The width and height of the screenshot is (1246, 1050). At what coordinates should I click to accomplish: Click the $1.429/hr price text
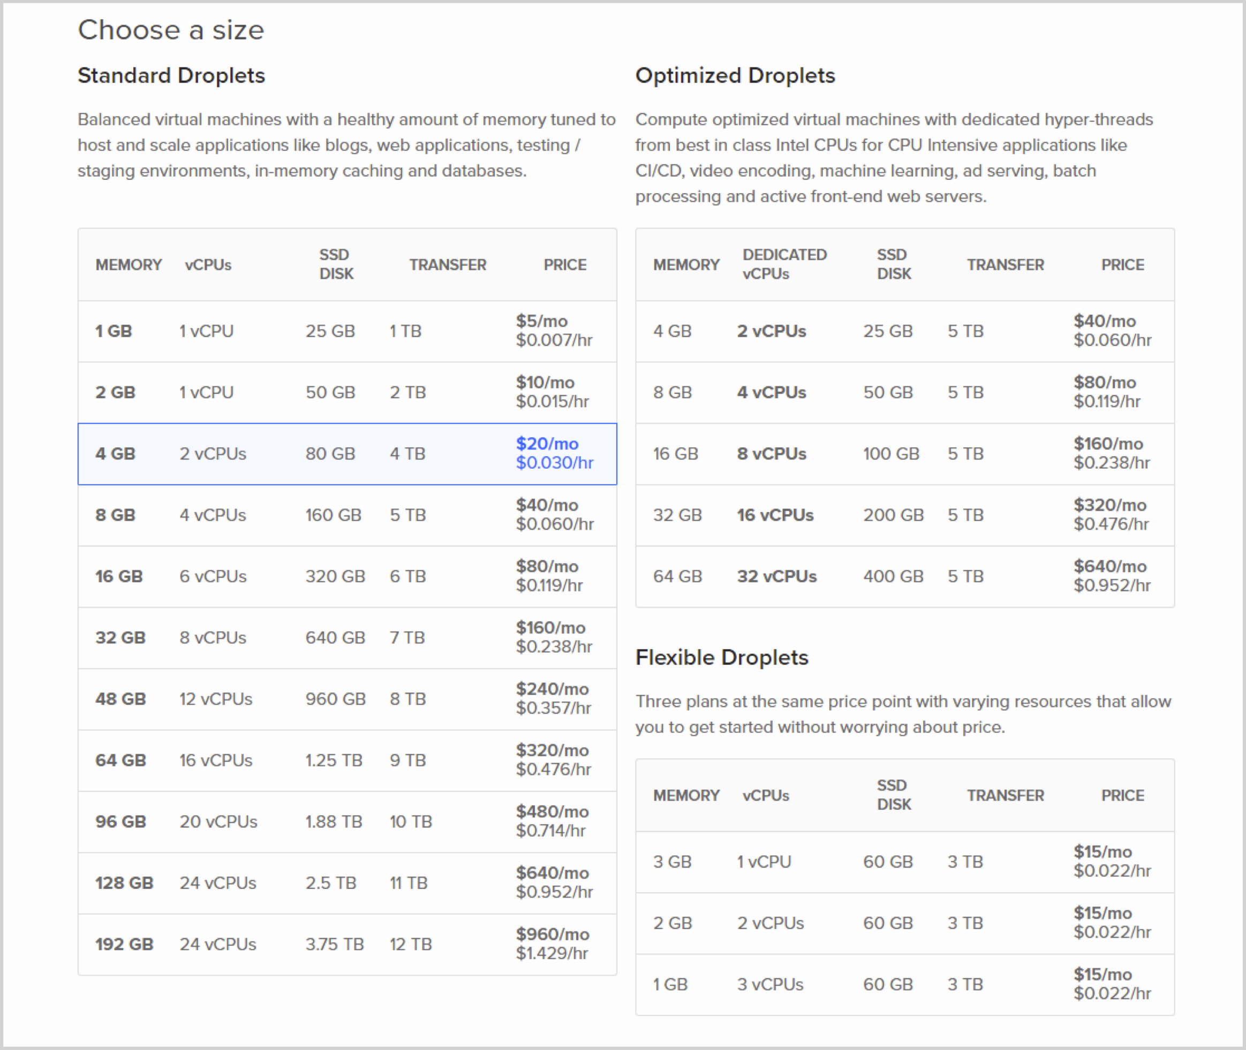tap(552, 954)
